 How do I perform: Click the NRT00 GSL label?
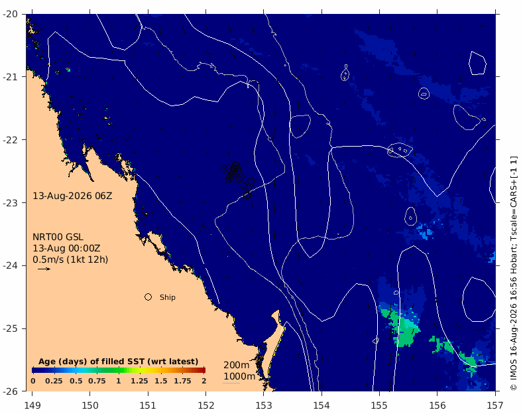[x=58, y=237]
